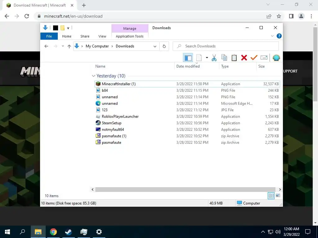Switch to large thumbnails view button
Image resolution: width=318 pixels, height=238 pixels.
tap(278, 196)
